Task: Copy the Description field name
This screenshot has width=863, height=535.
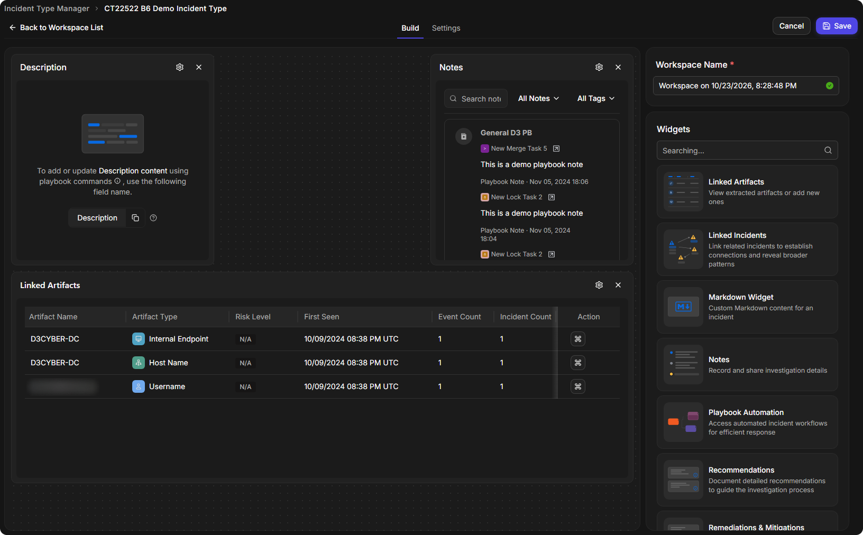Action: click(135, 218)
